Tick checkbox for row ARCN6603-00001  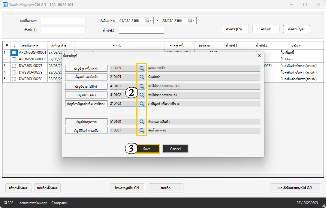pos(14,53)
